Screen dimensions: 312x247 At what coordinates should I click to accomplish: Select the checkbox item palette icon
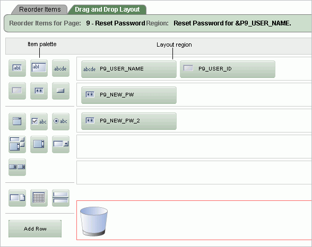click(x=39, y=121)
